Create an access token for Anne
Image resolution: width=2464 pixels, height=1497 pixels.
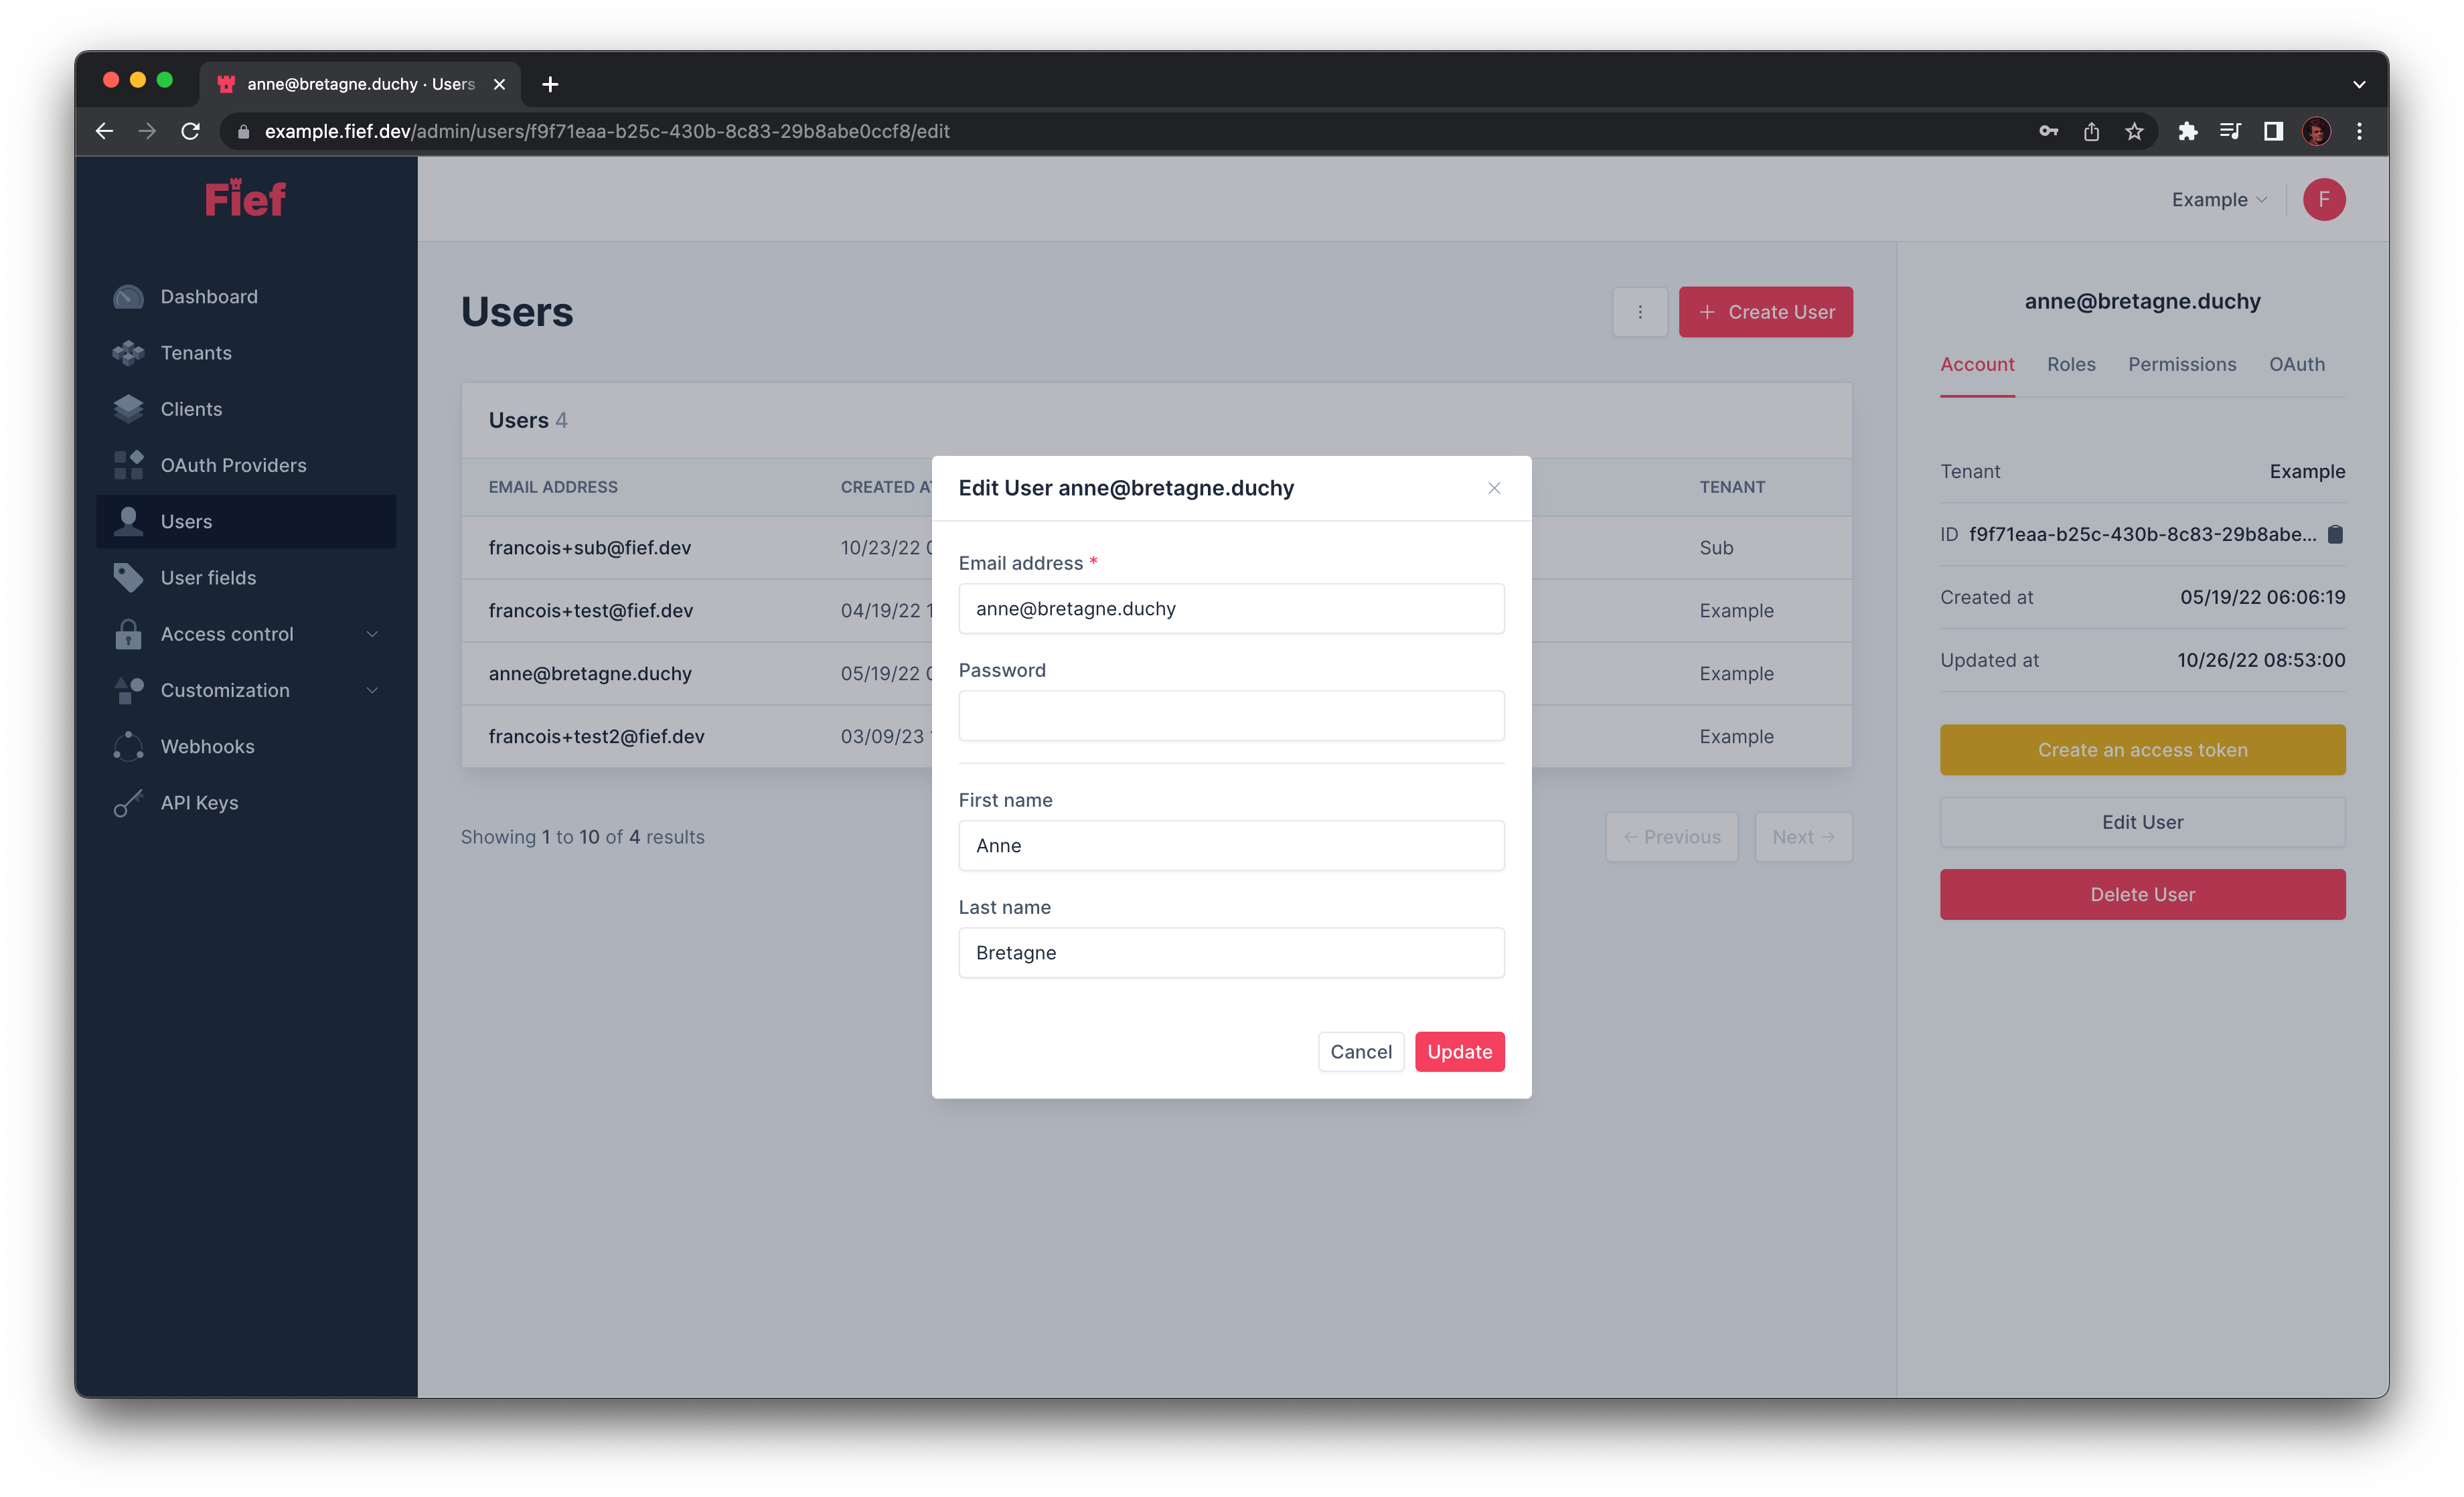click(2142, 749)
